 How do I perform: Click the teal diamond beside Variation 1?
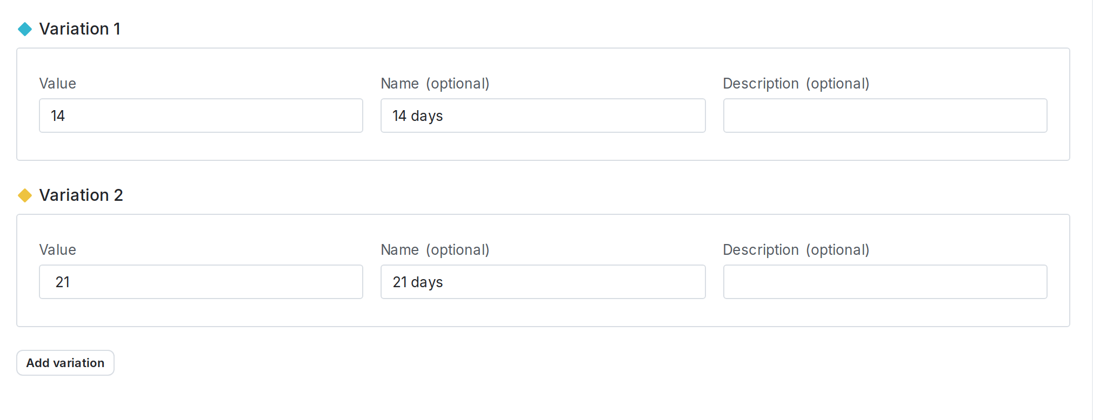pos(25,29)
